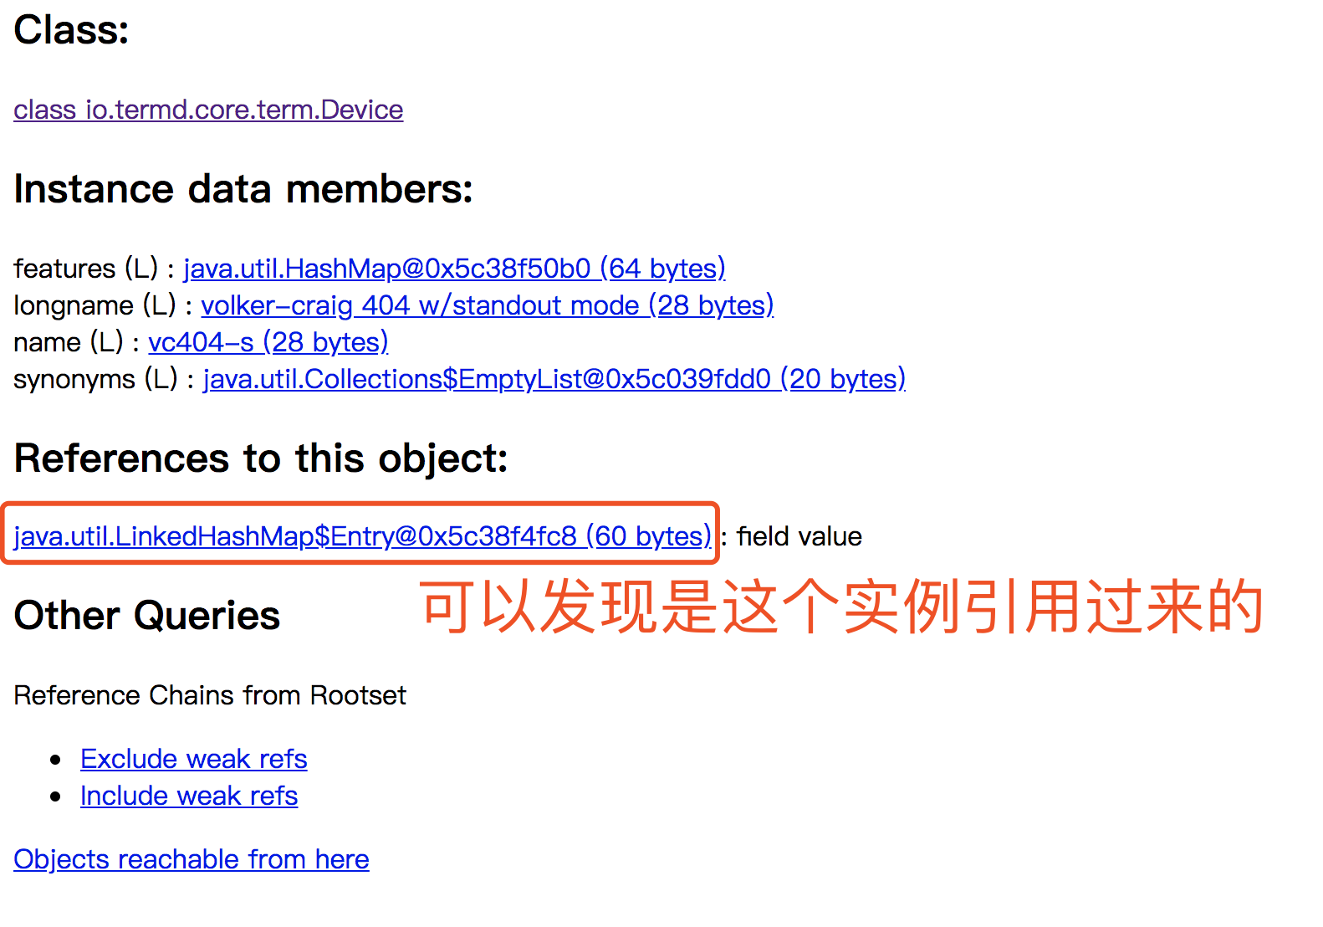This screenshot has height=927, width=1323.
Task: Click the "synonyms (L)" field label
Action: coord(95,379)
